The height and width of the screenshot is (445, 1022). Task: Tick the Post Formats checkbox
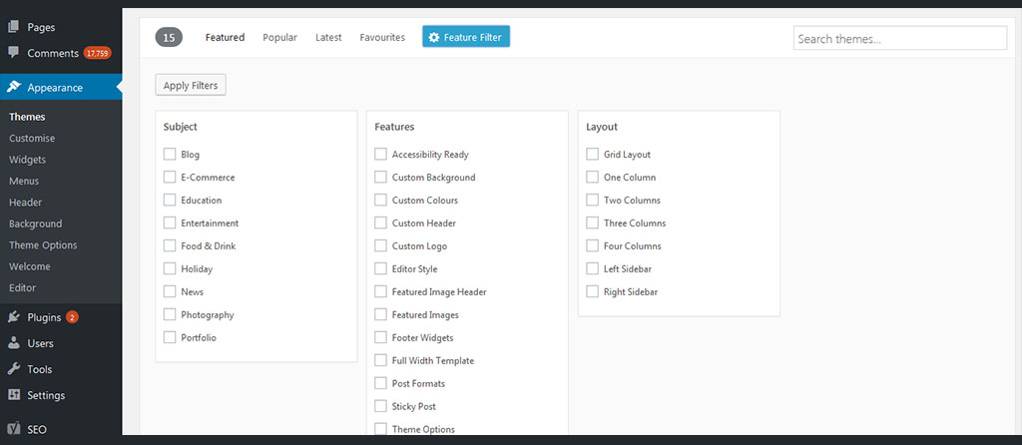click(380, 382)
